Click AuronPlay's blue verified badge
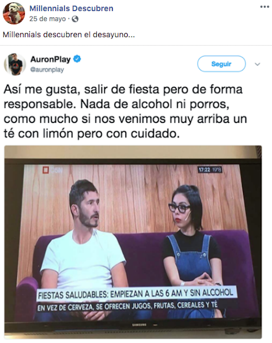 click(77, 59)
